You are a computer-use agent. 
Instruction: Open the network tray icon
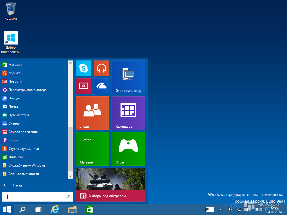tap(239, 209)
